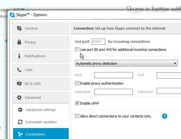Click the 'Connection:' heading text

84,28
